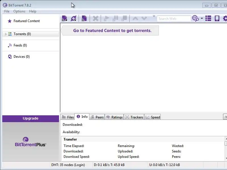The width and height of the screenshot is (227, 170).
Task: Minimize the BitTorrent window
Action: 207,5
